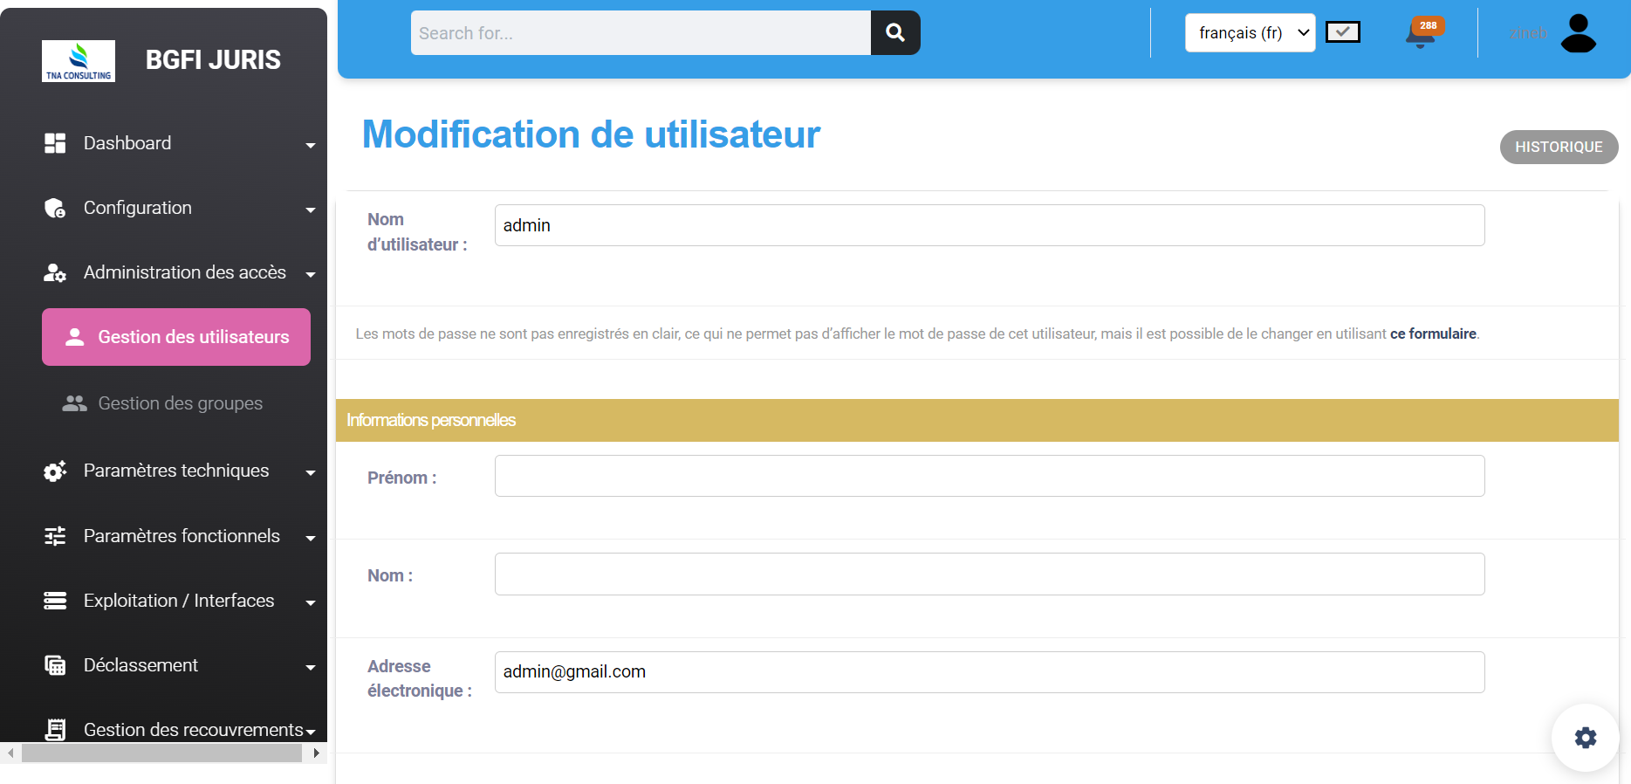Click the Exploitation / Interfaces icon
Image resolution: width=1631 pixels, height=784 pixels.
(55, 601)
